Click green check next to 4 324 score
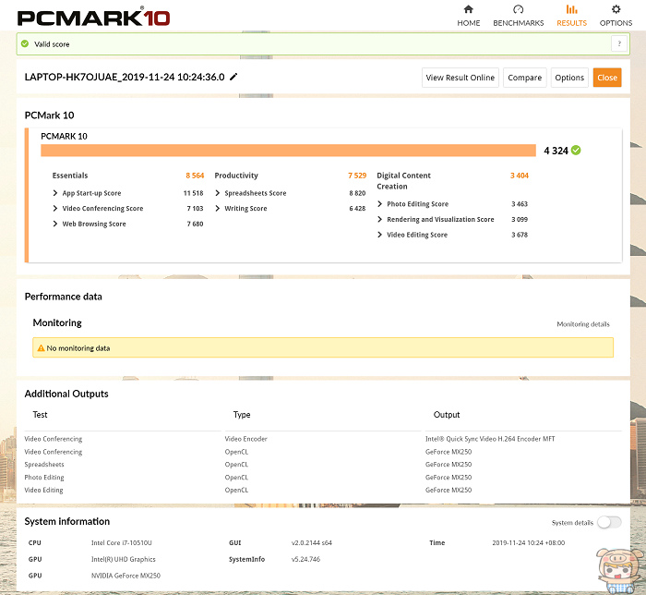The image size is (646, 595). coord(576,150)
